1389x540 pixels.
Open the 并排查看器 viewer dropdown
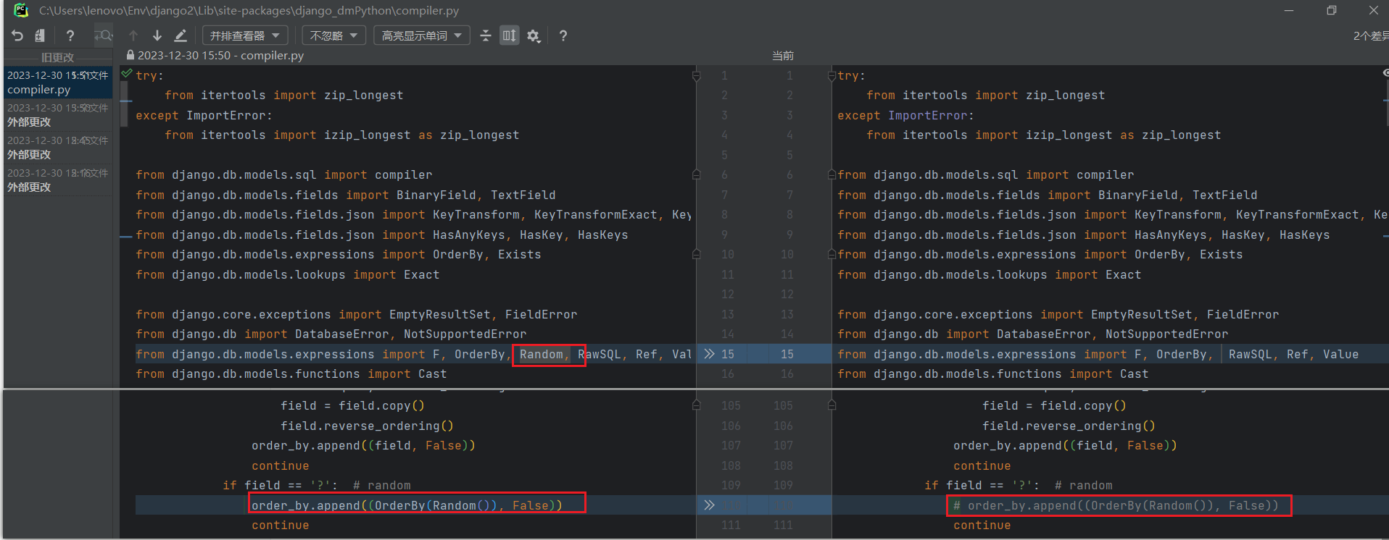[x=245, y=35]
